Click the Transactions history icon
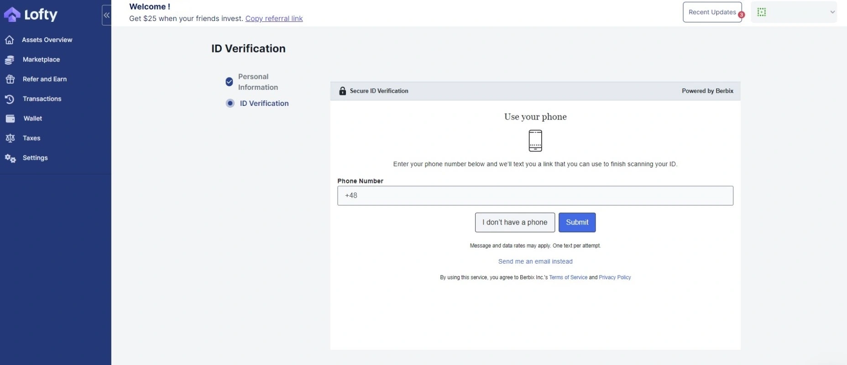The width and height of the screenshot is (847, 365). click(10, 99)
